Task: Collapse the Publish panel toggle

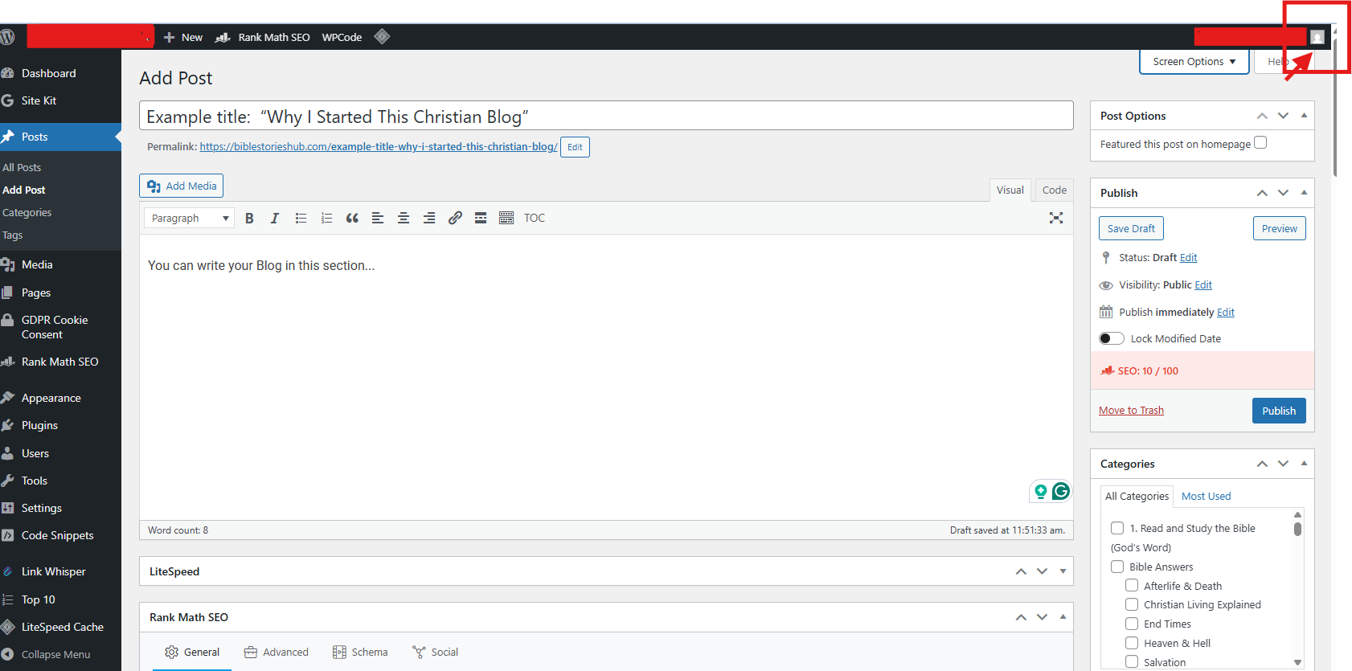Action: click(1304, 193)
